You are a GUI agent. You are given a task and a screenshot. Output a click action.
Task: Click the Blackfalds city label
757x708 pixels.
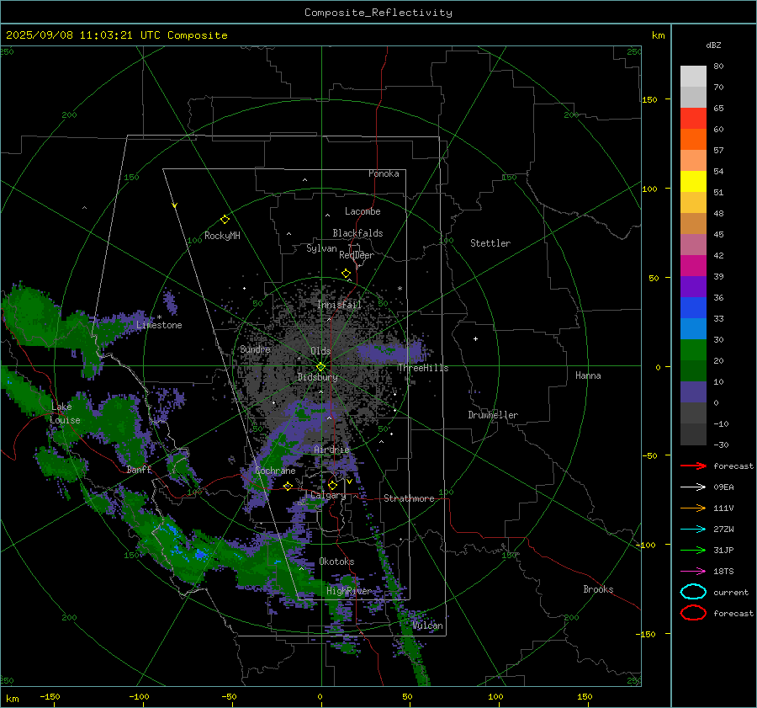click(357, 233)
